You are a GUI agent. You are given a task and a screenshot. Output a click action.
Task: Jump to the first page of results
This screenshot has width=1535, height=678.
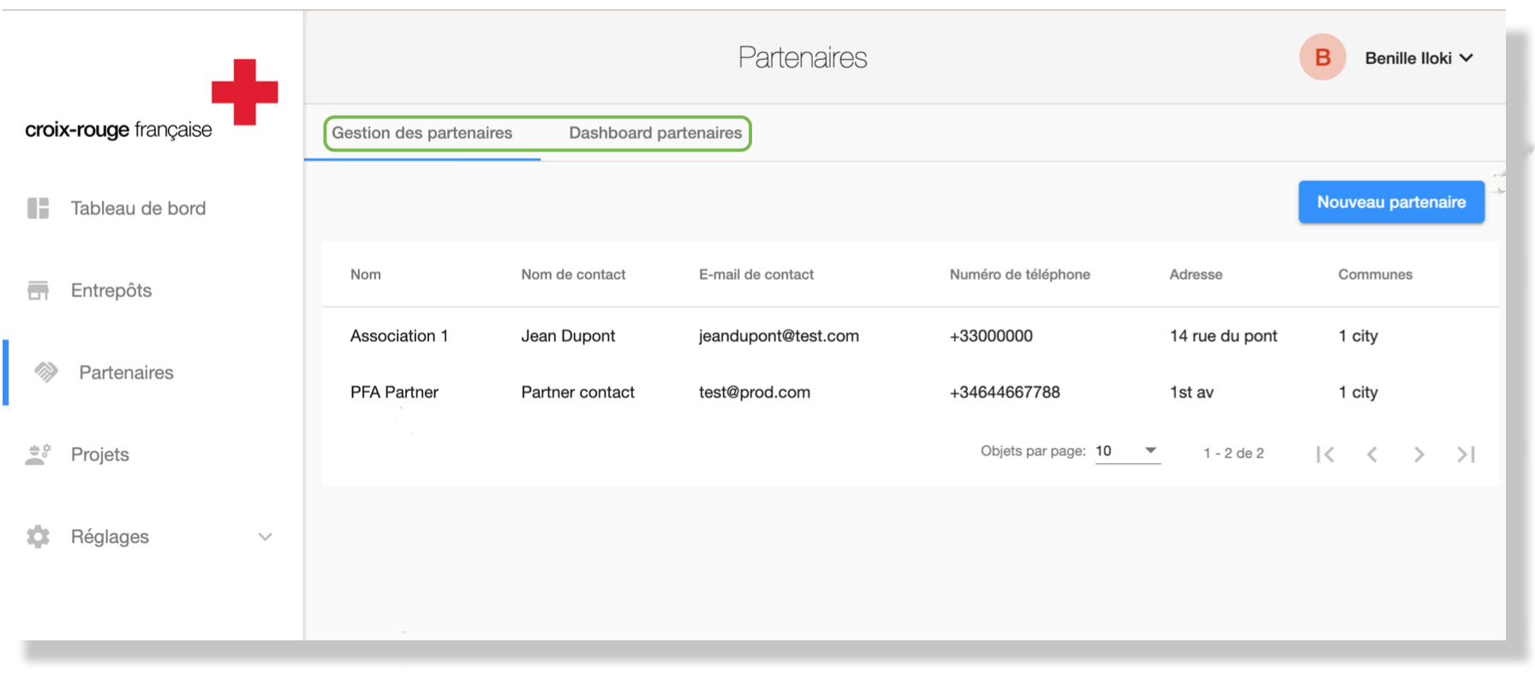point(1325,455)
